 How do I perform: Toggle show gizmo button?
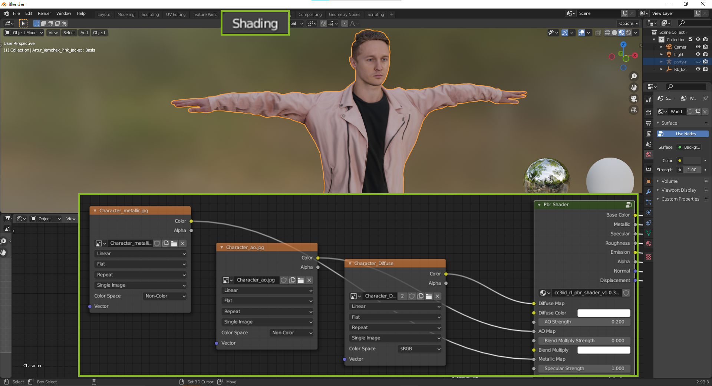click(x=565, y=33)
